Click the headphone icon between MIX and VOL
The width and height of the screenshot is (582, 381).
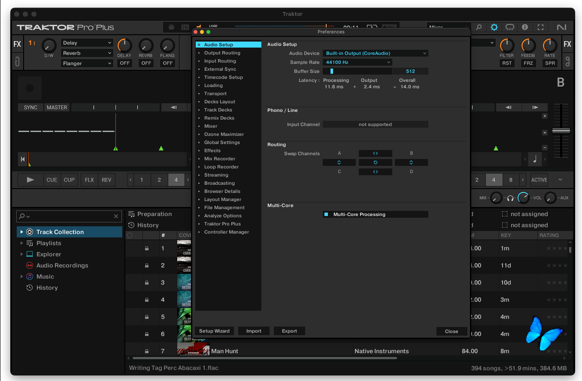pos(510,198)
